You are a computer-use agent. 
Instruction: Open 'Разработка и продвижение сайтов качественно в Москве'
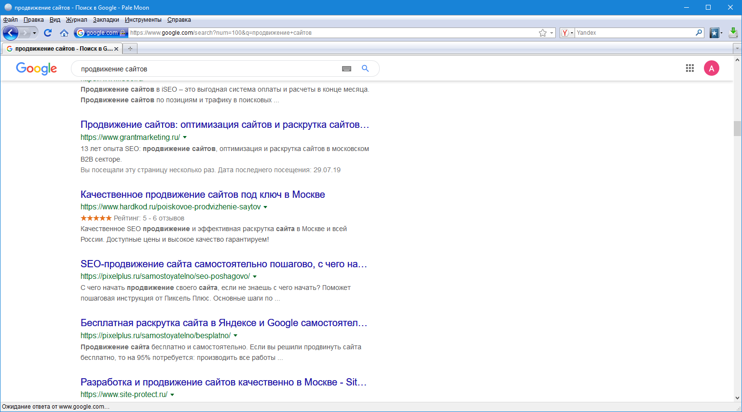pyautogui.click(x=223, y=382)
